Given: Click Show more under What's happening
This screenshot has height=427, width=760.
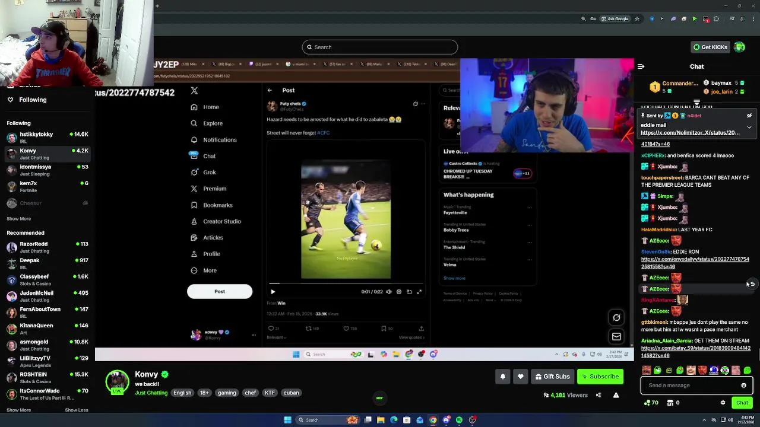Looking at the screenshot, I should tap(454, 278).
